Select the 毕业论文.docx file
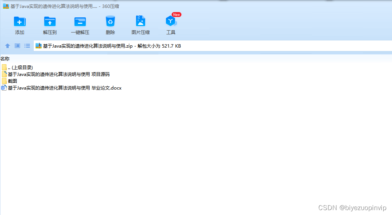The width and height of the screenshot is (392, 215). click(62, 88)
